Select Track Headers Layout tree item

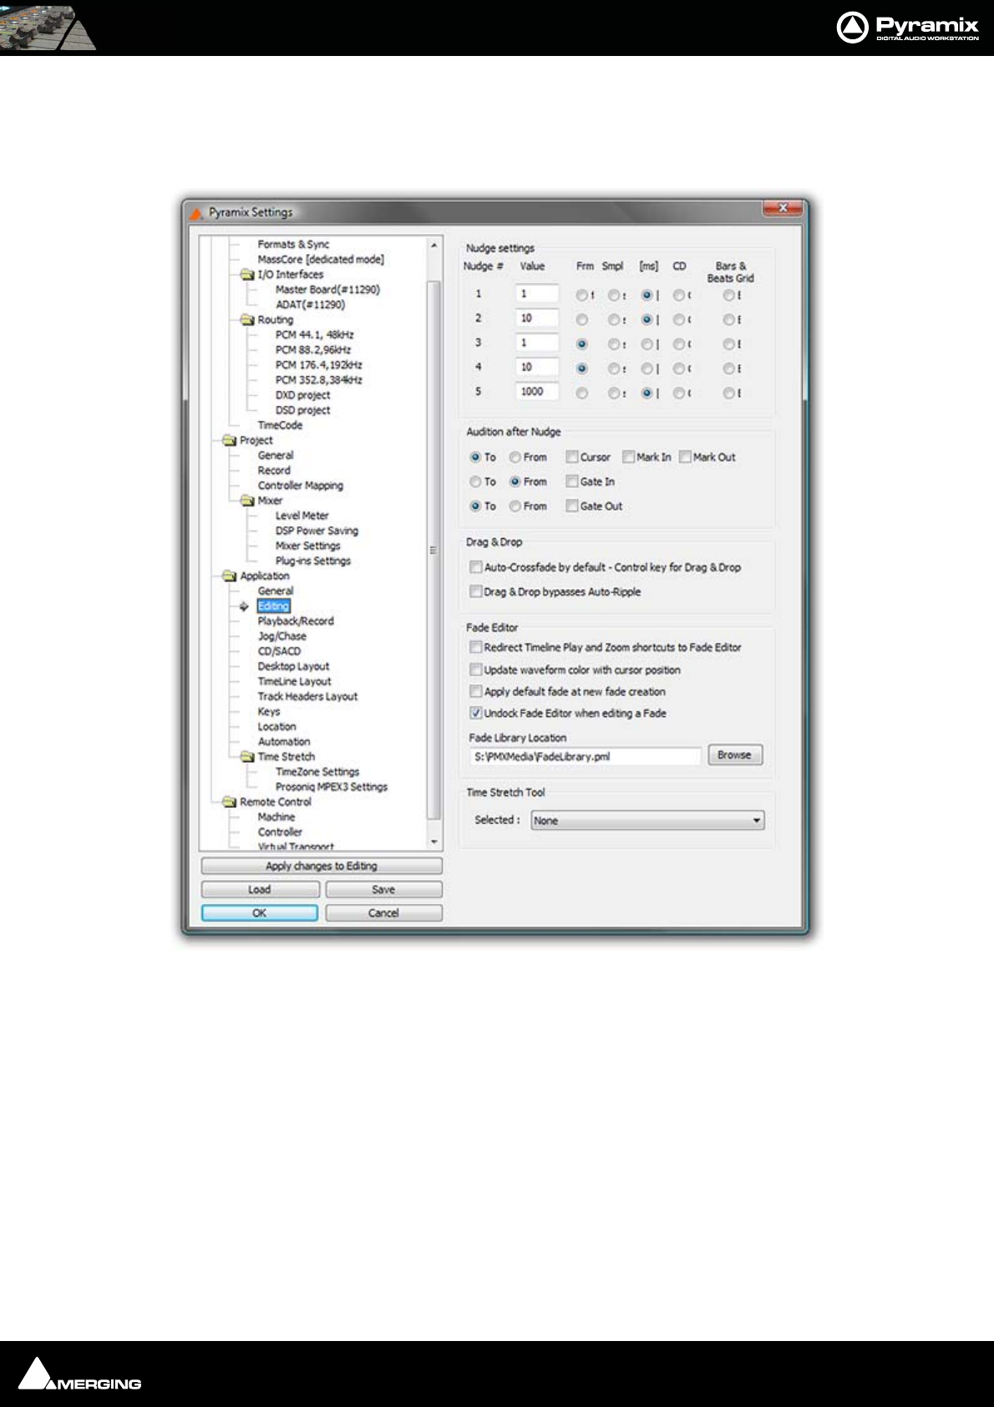coord(307,696)
